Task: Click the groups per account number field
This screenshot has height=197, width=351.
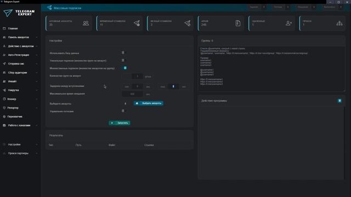Action: click(137, 77)
